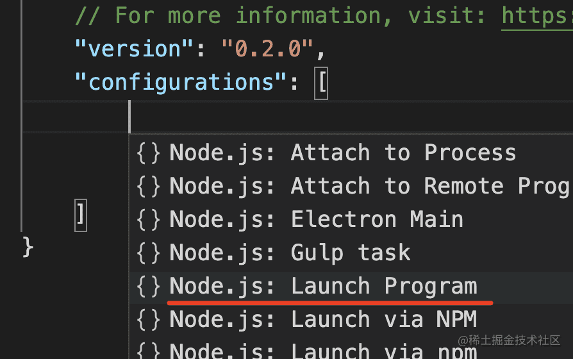573x359 pixels.
Task: Place cursor on the empty line above suggestions
Action: [320, 117]
